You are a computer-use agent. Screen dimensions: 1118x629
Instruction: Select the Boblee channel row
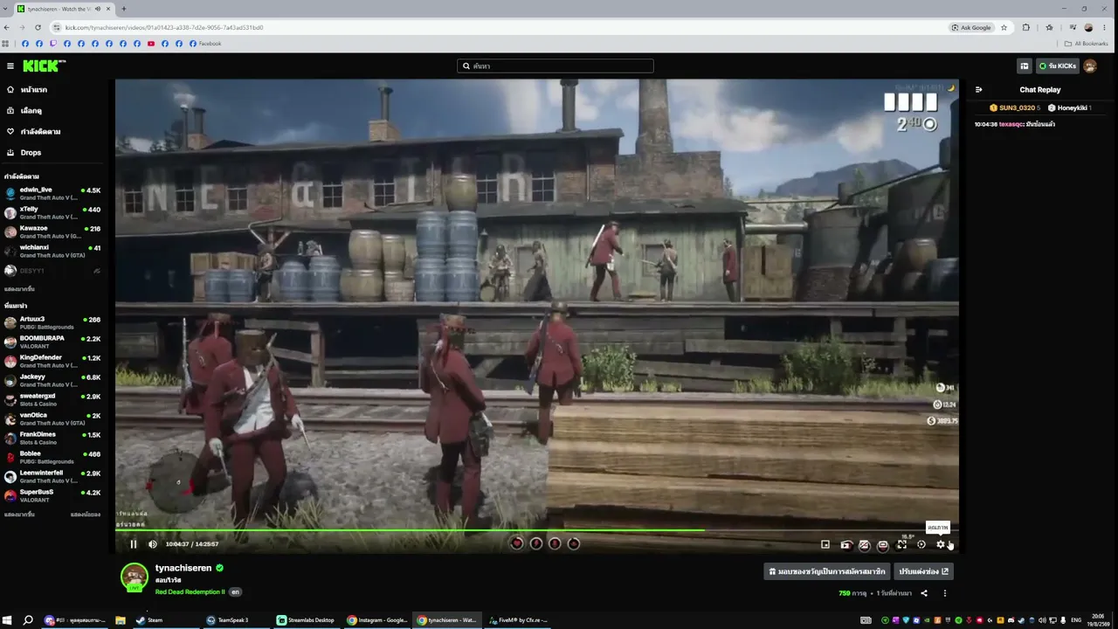coord(52,457)
